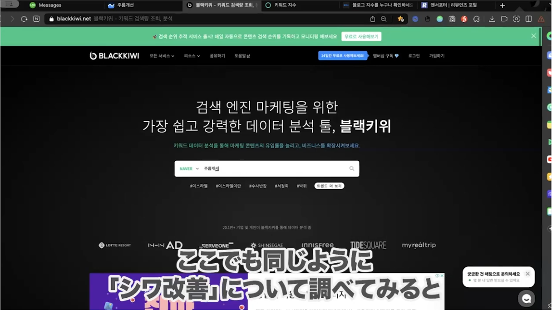This screenshot has height=310, width=552.
Task: Dismiss the green announcement banner
Action: [533, 36]
